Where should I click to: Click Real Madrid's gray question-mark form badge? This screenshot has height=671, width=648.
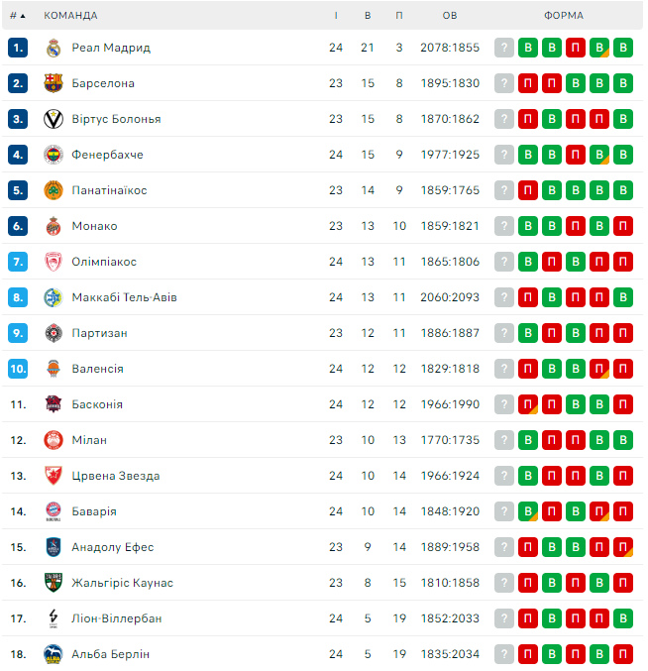click(505, 48)
